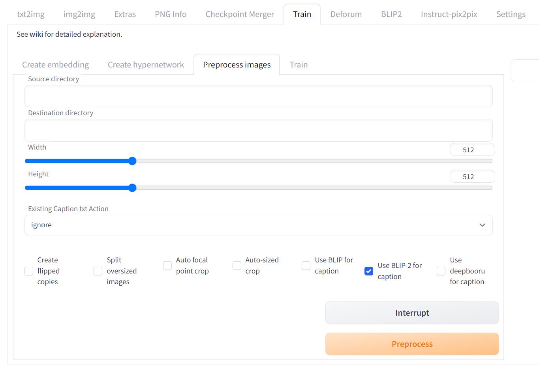
Task: Check Auto focal point crop
Action: pyautogui.click(x=167, y=266)
